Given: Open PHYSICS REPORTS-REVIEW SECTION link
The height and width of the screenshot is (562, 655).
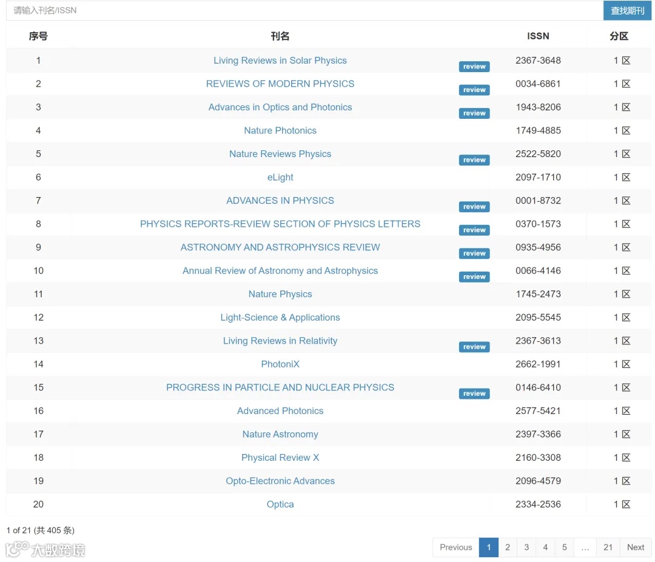Looking at the screenshot, I should coord(280,224).
